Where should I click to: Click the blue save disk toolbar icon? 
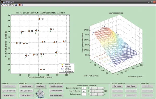coord(16,5)
